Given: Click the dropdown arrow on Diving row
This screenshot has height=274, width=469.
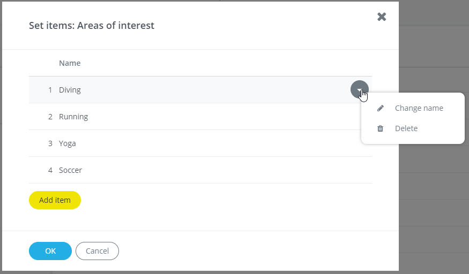Looking at the screenshot, I should click(x=359, y=90).
